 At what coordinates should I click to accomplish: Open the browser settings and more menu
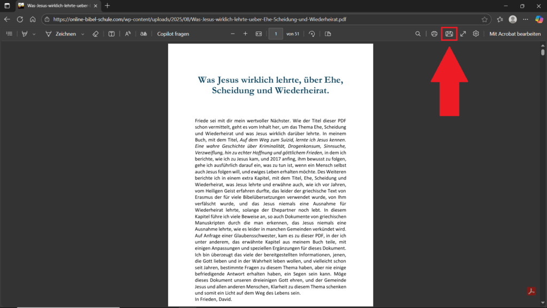point(526,20)
